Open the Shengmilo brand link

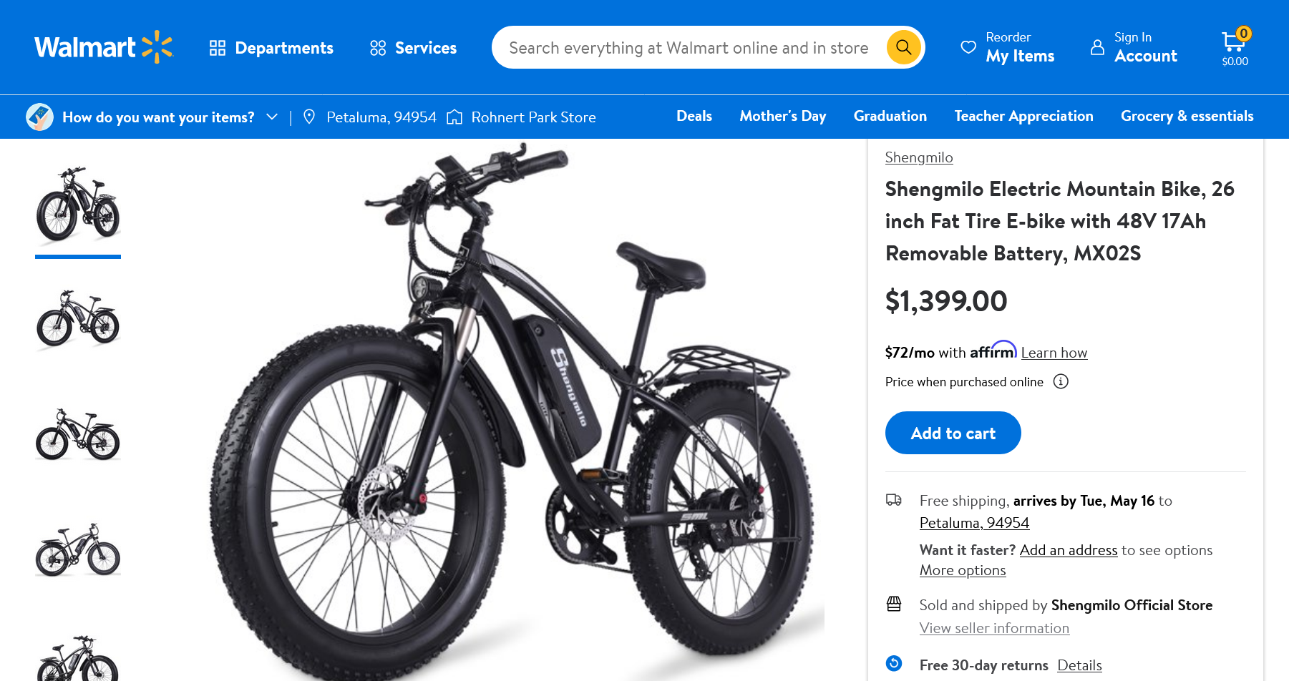919,157
